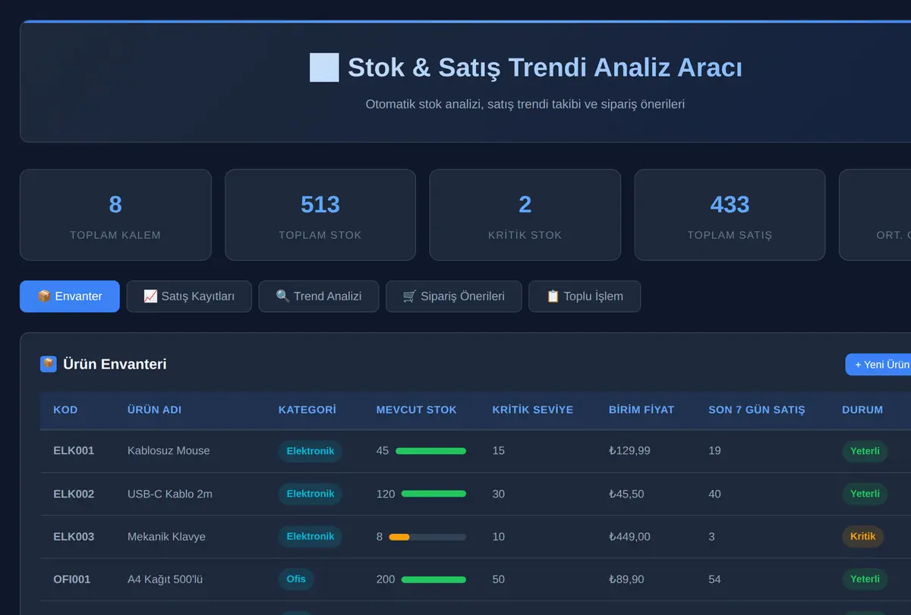The width and height of the screenshot is (911, 615).
Task: Sort by ÜRÜN ADI column header
Action: pos(154,409)
